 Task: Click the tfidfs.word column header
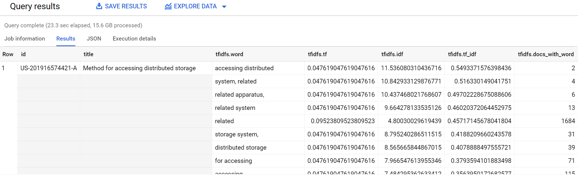pyautogui.click(x=229, y=54)
